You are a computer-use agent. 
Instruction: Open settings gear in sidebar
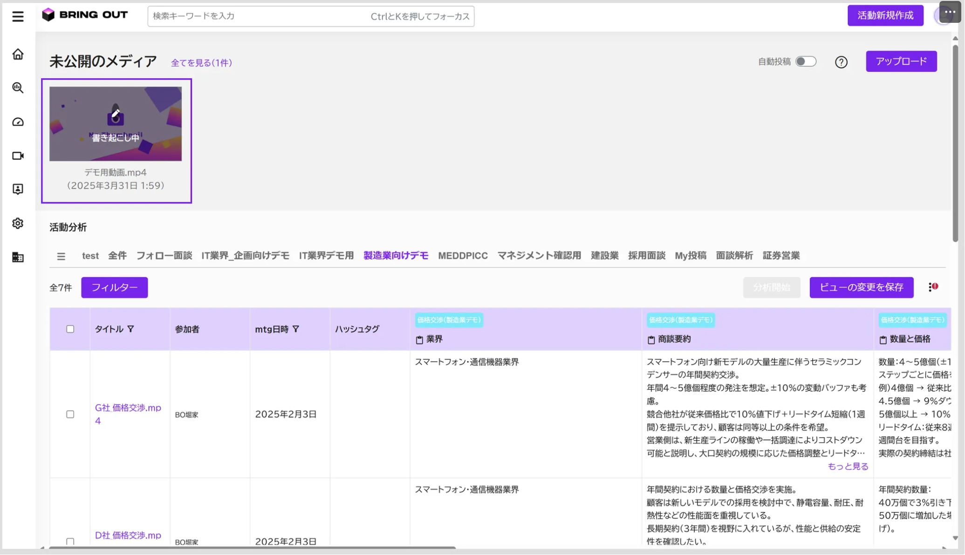[x=18, y=223]
